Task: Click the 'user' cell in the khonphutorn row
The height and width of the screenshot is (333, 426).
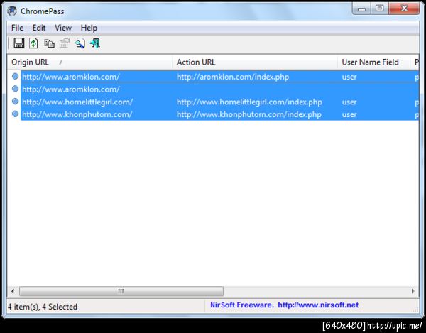Action: pyautogui.click(x=349, y=114)
